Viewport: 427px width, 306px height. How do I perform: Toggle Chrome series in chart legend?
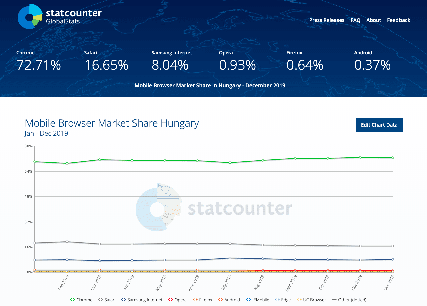click(x=81, y=300)
